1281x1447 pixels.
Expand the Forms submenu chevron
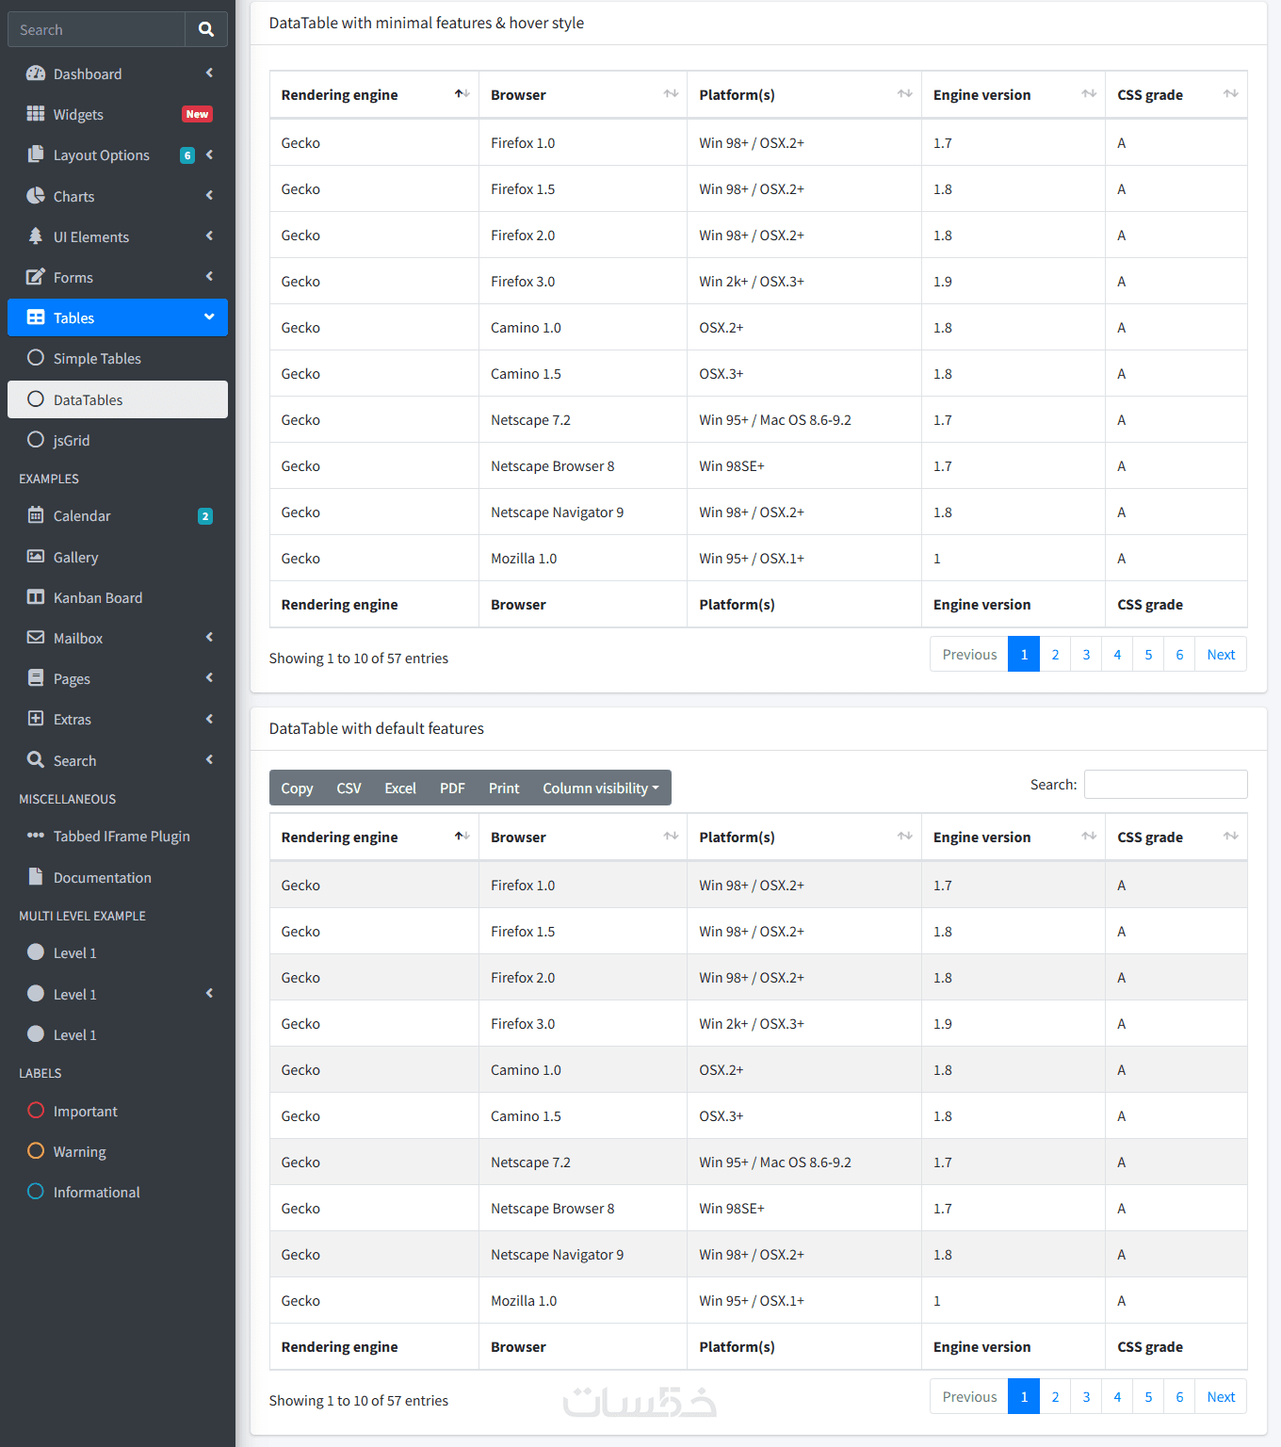click(x=209, y=277)
